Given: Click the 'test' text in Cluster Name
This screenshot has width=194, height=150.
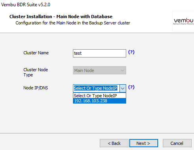Looking at the screenshot, I should (x=78, y=53).
